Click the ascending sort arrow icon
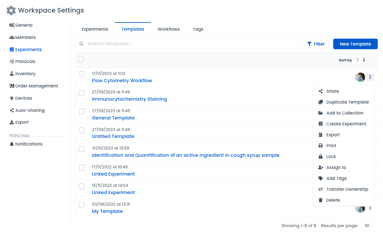383x236 pixels. tap(358, 60)
